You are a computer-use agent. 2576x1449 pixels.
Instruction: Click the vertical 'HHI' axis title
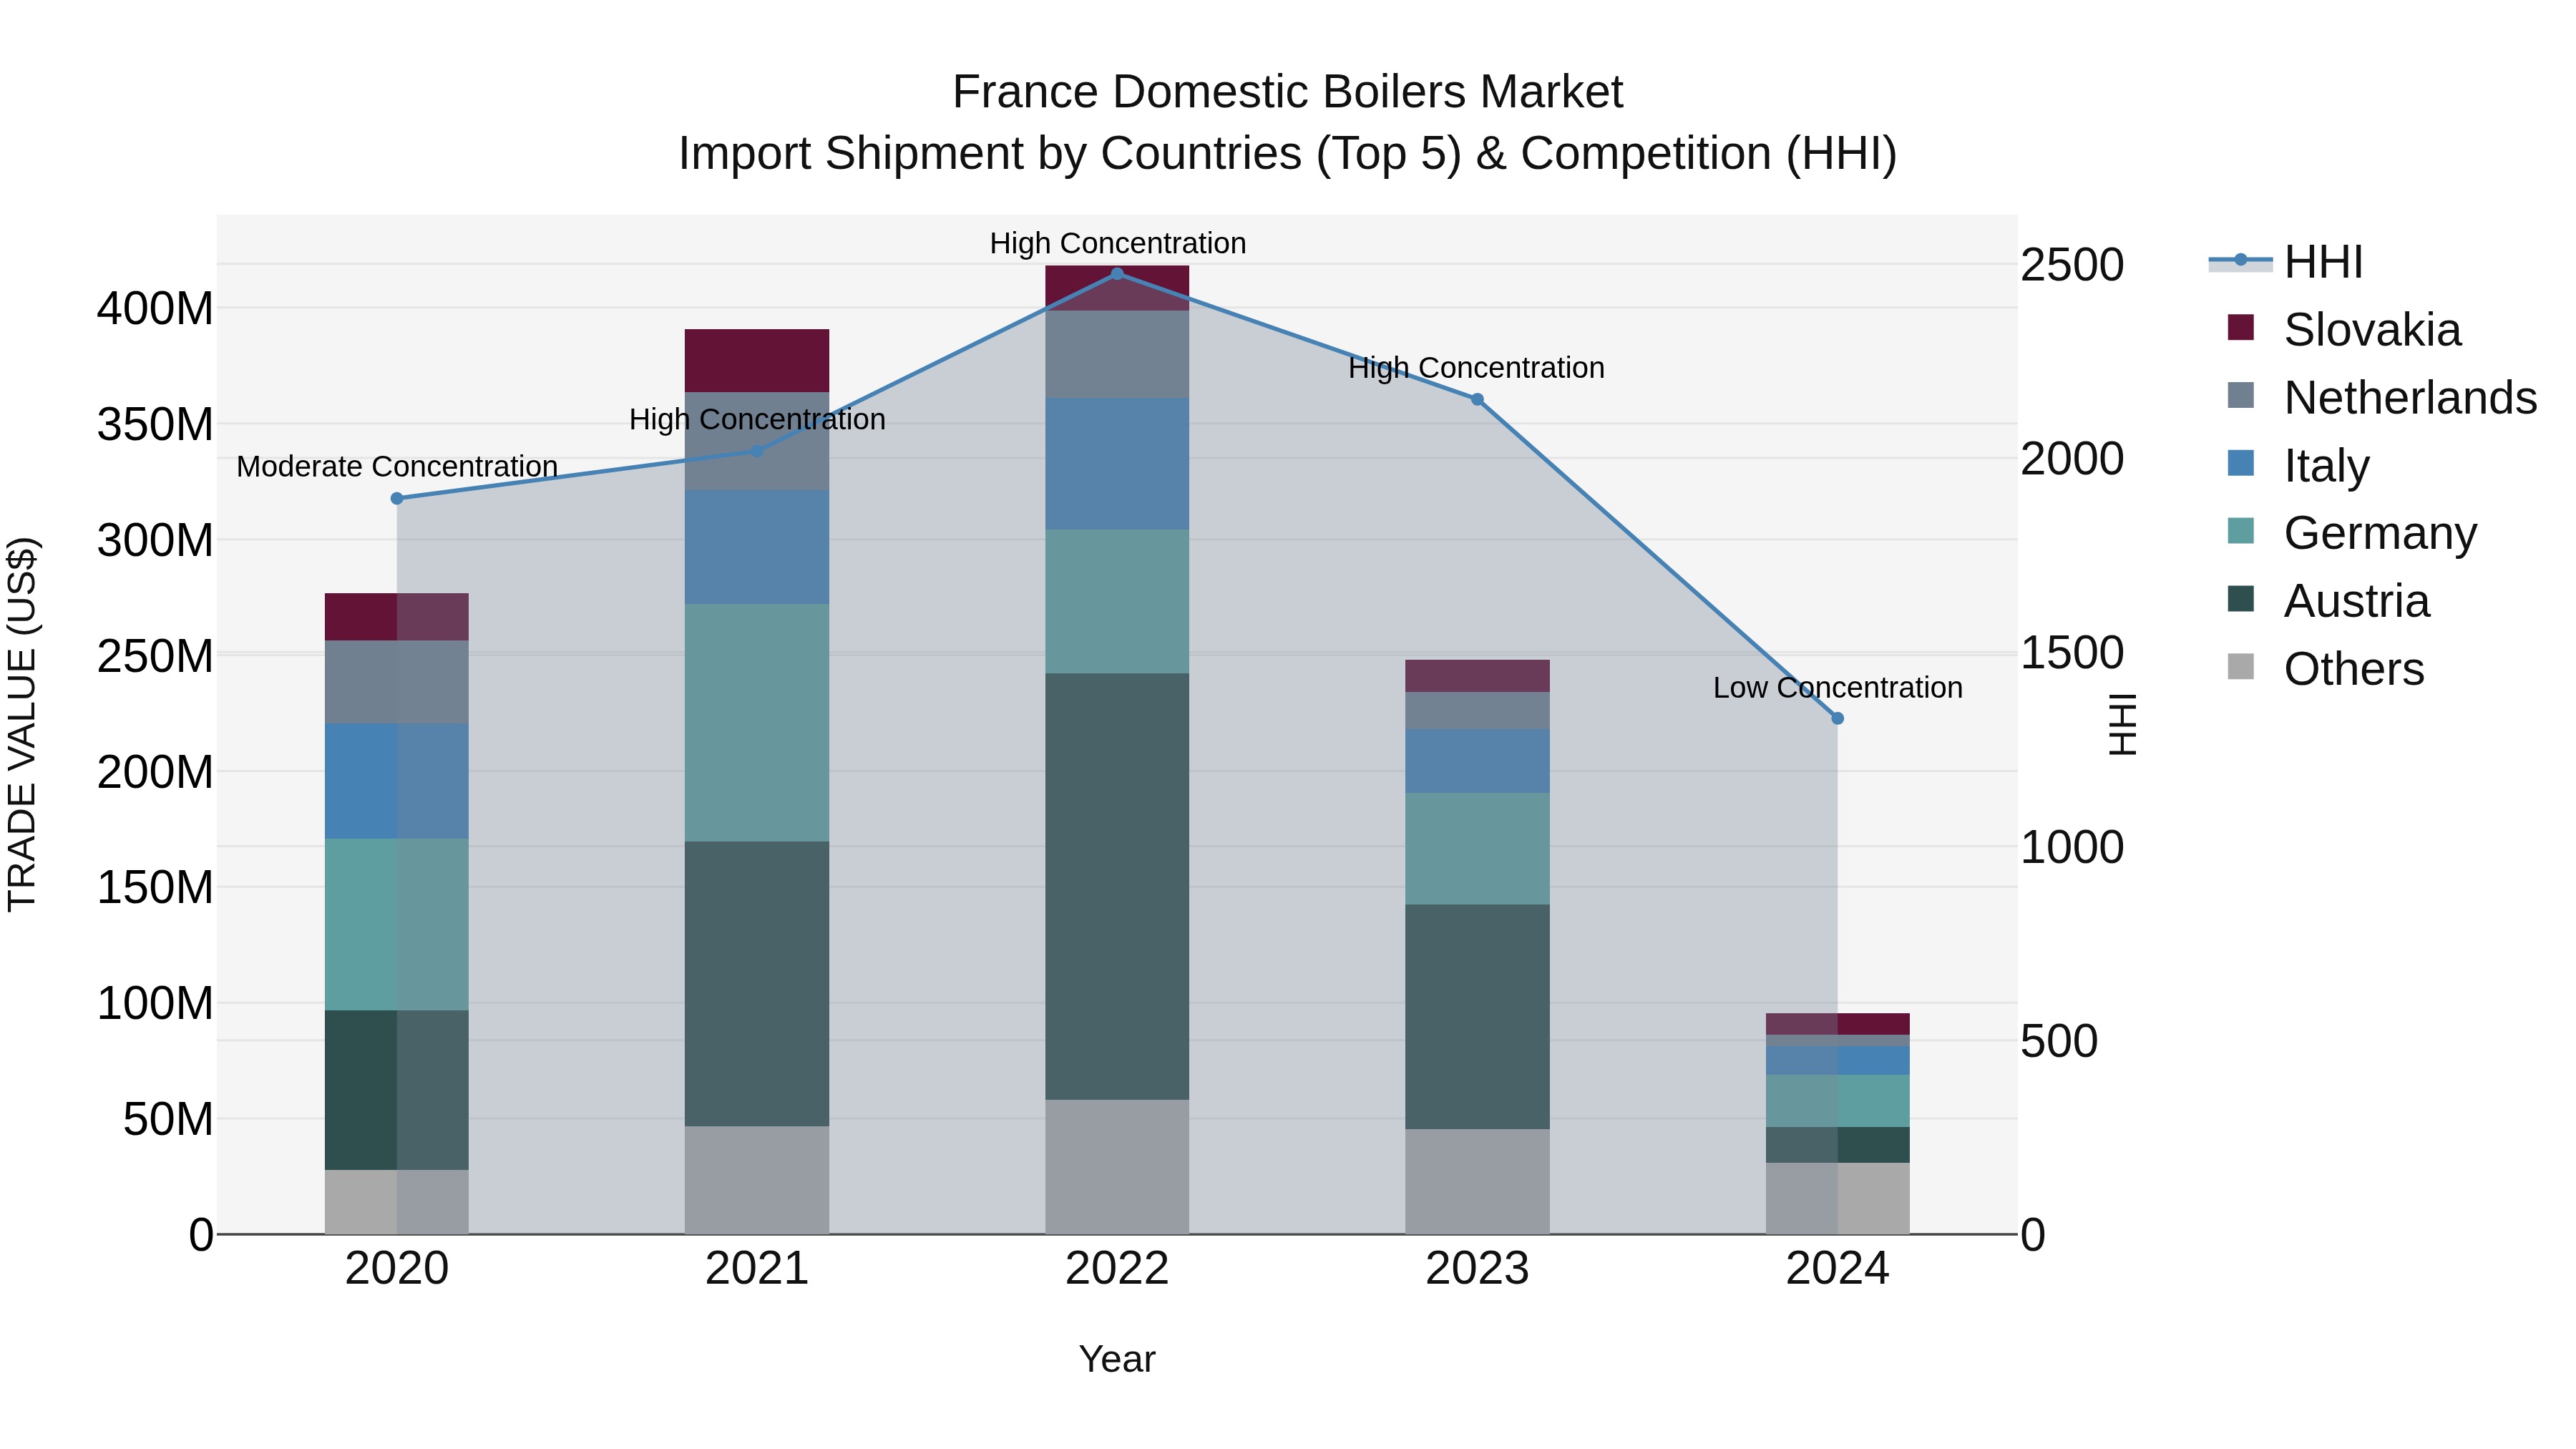click(x=2122, y=724)
